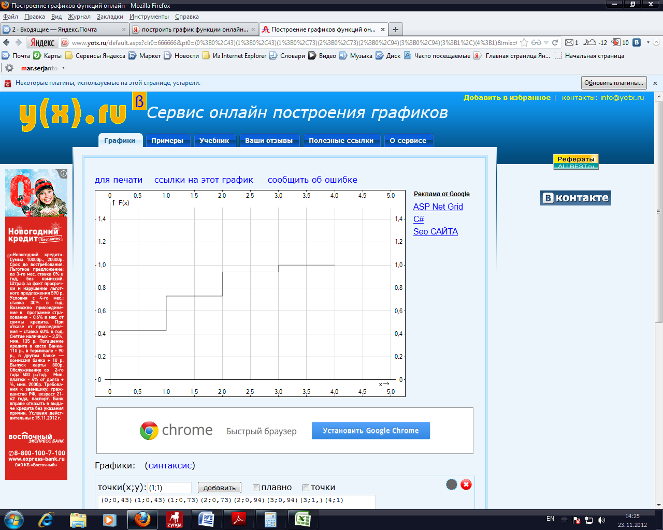Open the Карты bookmark
The image size is (663, 530).
click(x=48, y=56)
